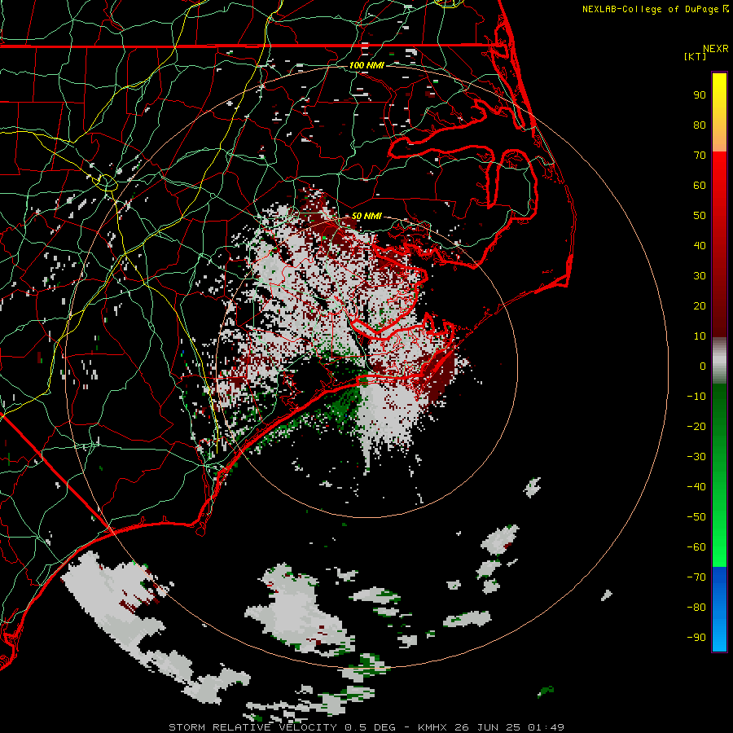Click the positive 70 scale label
The height and width of the screenshot is (733, 733).
coord(700,156)
